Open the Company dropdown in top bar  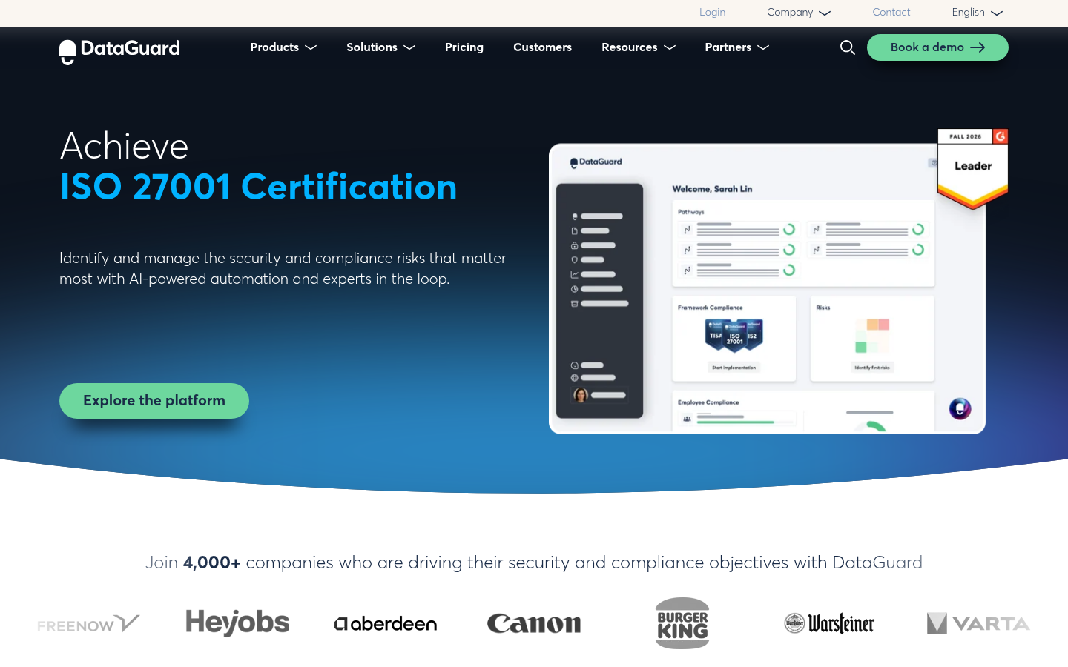pos(799,13)
